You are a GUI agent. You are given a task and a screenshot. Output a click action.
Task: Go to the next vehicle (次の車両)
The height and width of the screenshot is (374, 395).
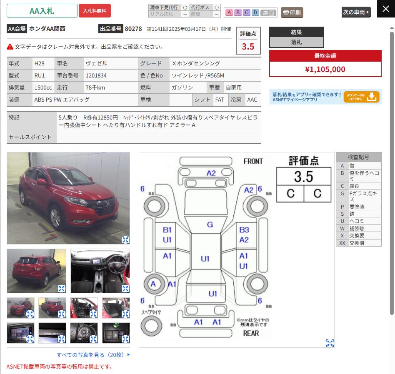pyautogui.click(x=356, y=12)
